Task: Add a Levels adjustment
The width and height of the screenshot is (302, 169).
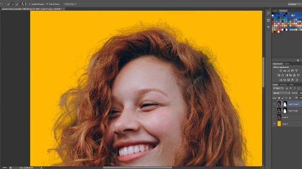Action: 285,71
